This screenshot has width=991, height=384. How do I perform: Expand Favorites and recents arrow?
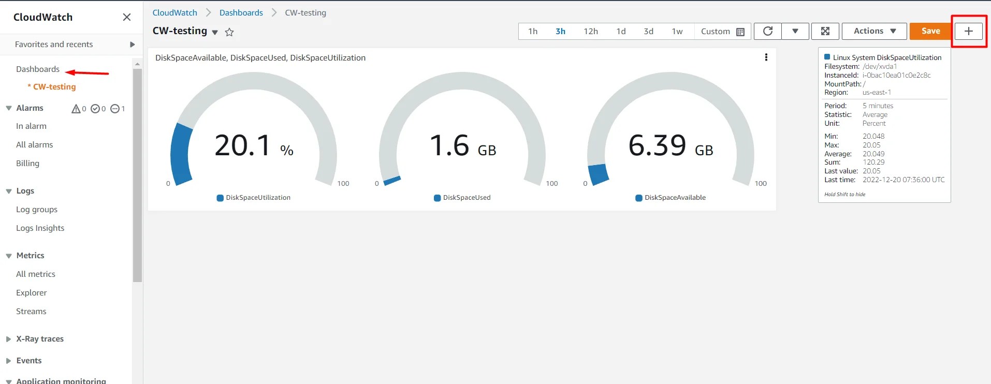click(132, 45)
